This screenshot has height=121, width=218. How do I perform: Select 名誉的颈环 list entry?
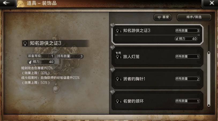point(157,101)
